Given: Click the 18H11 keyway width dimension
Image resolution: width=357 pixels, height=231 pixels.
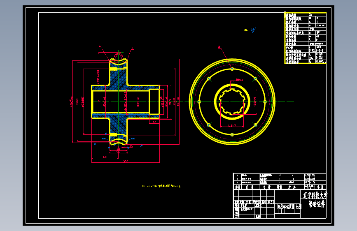Looking at the screenshot, I should pos(239,80).
